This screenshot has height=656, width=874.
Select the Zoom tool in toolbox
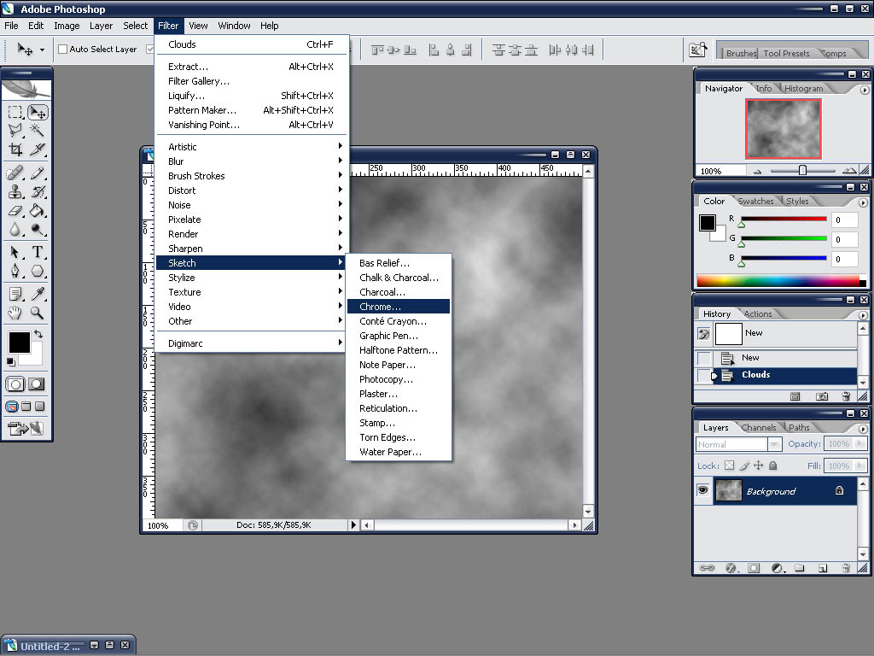coord(38,313)
